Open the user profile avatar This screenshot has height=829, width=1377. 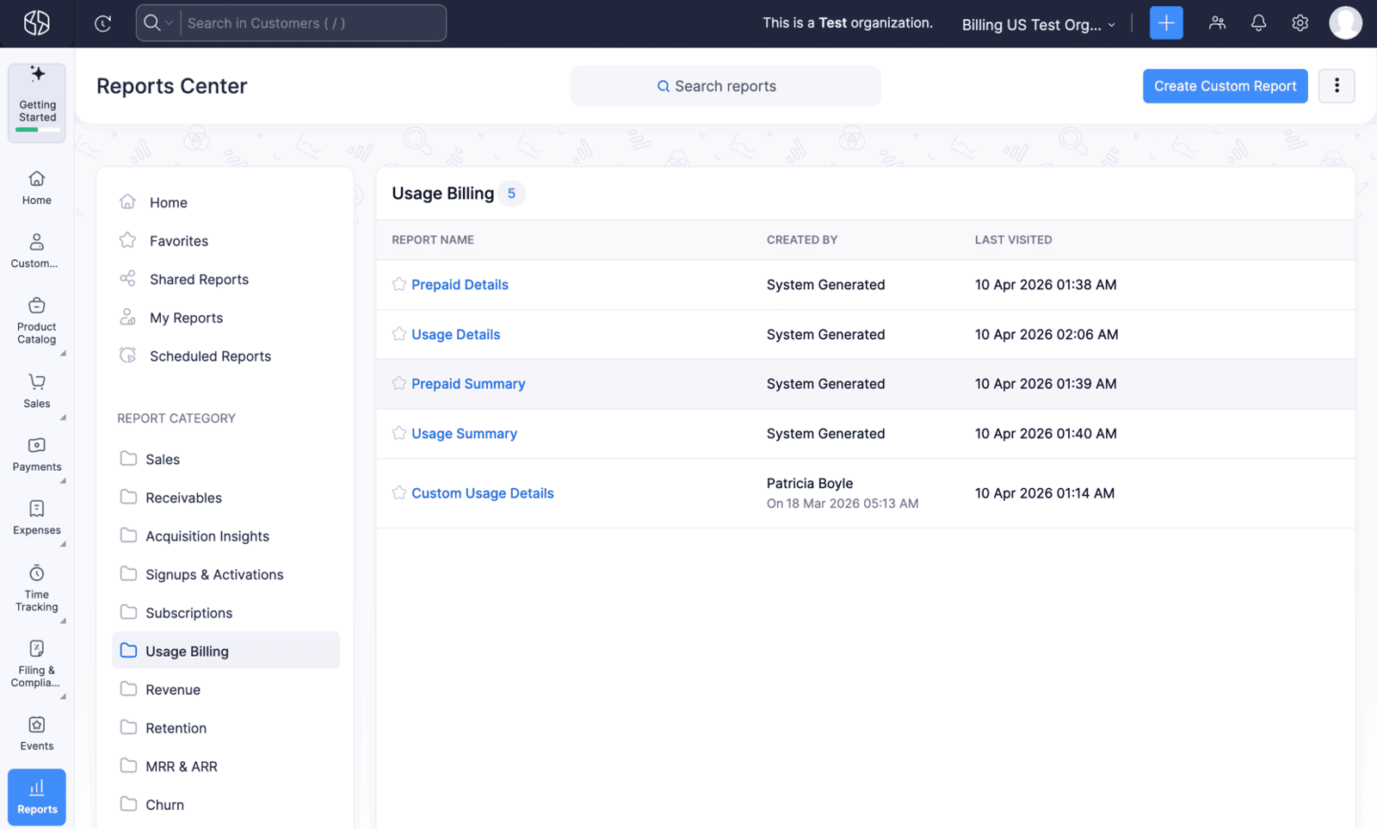pyautogui.click(x=1344, y=23)
